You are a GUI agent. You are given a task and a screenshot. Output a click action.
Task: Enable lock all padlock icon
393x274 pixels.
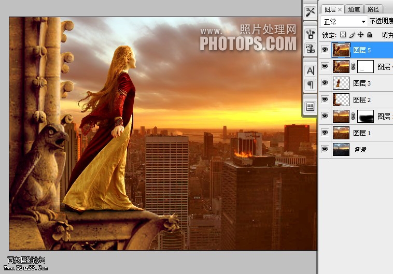point(370,35)
